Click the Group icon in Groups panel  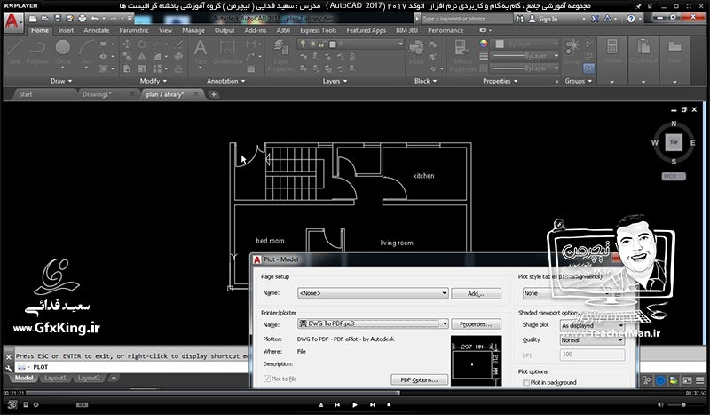(x=572, y=51)
